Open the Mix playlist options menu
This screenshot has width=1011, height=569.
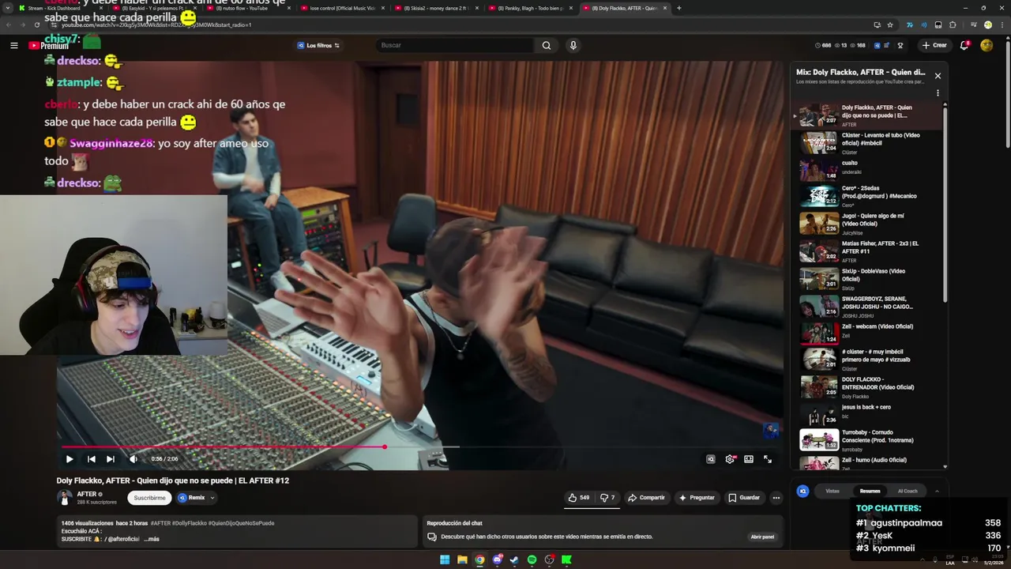click(938, 92)
